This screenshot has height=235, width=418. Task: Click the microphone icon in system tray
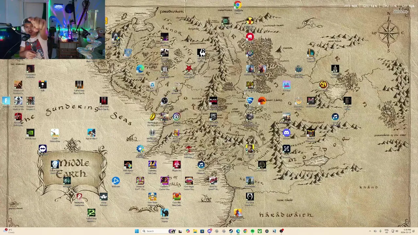(380, 231)
